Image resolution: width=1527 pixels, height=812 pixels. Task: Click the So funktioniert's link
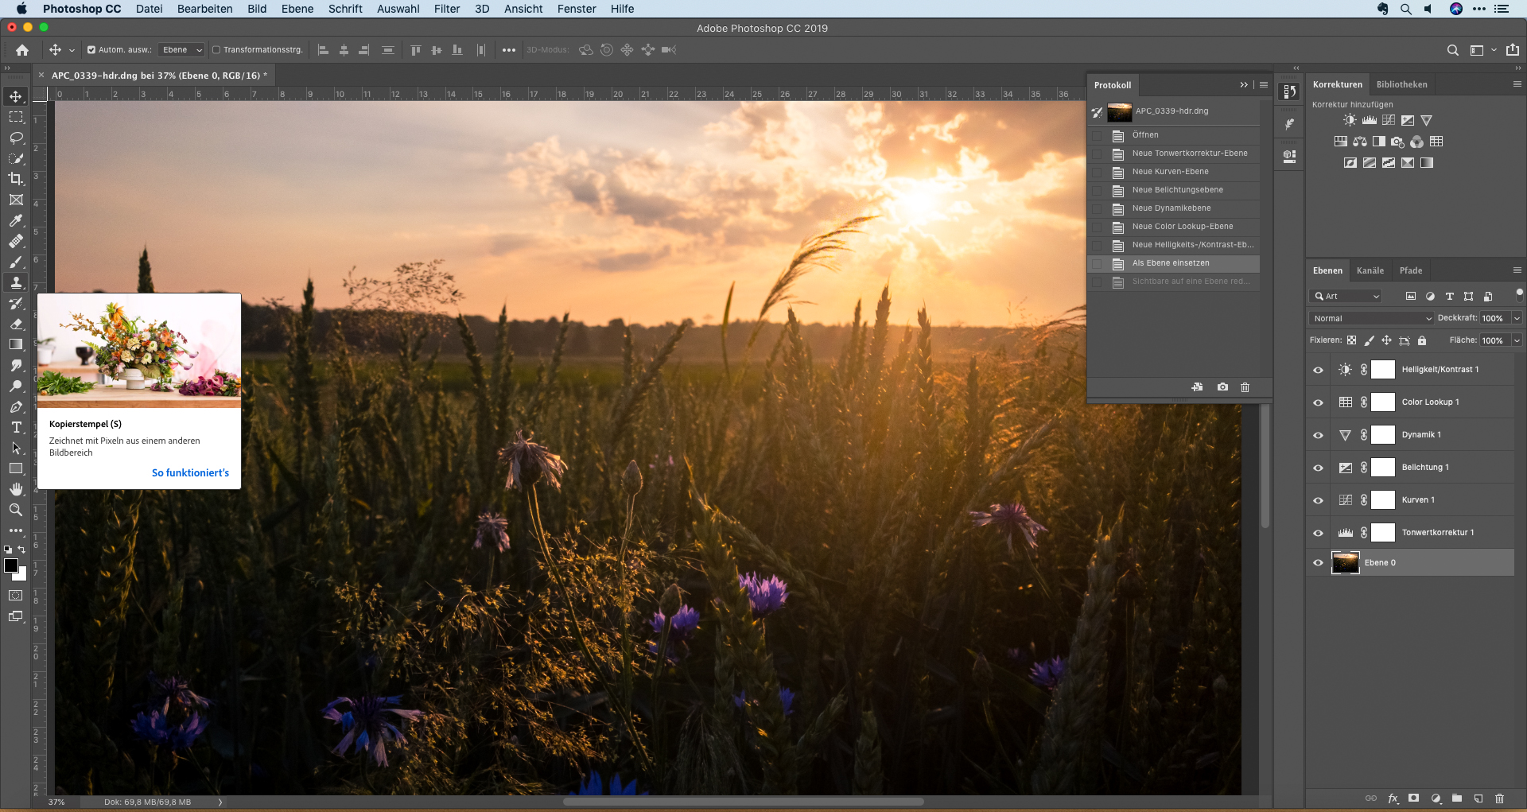(x=190, y=472)
